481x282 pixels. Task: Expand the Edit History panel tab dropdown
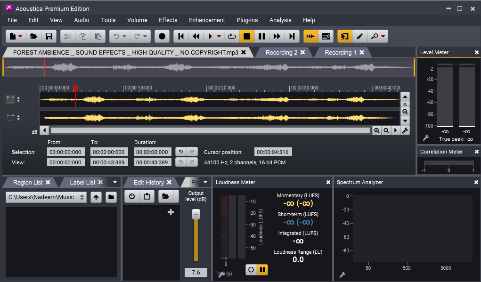tap(205, 182)
